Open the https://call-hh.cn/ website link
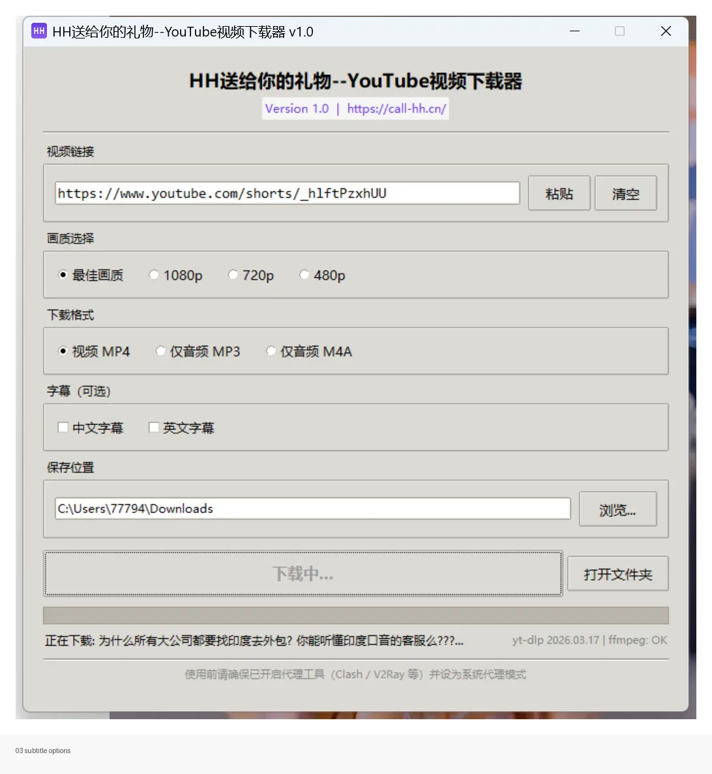The height and width of the screenshot is (774, 712). 396,108
